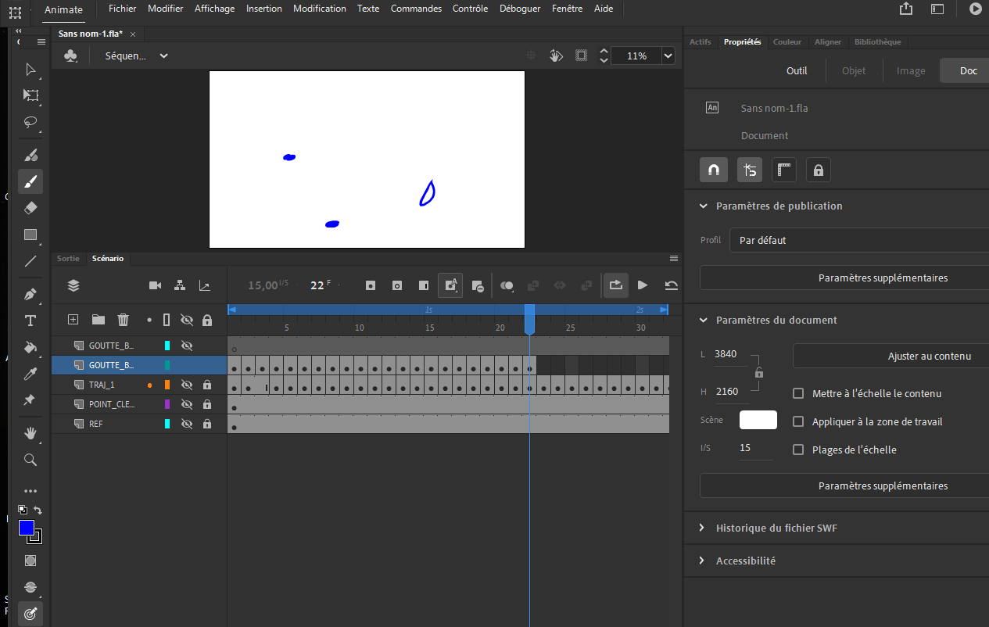Toggle visibility of TRAJ_1 layer
The image size is (989, 627).
point(187,385)
